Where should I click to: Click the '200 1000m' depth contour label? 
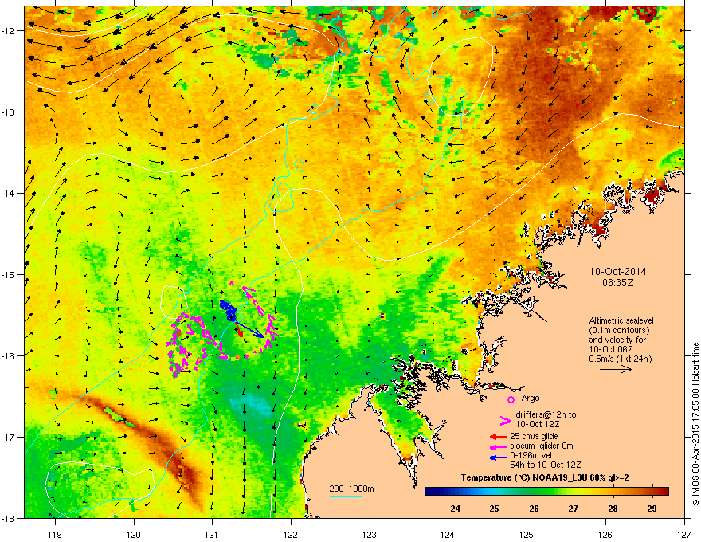pos(351,489)
